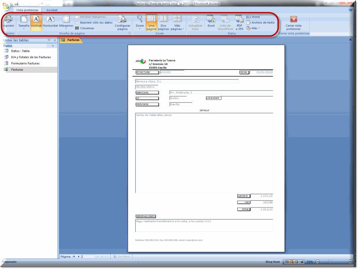Screen dimensions: 358x269
Task: Select Una página view toggle
Action: (x=151, y=23)
